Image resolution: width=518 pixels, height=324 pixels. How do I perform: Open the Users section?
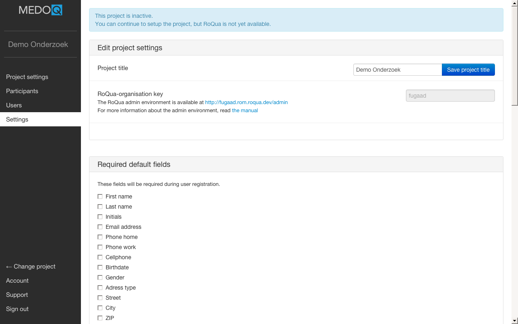tap(14, 105)
